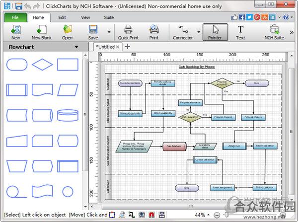This screenshot has width=298, height=222.
Task: Pick the process rectangle shape
Action: click(x=68, y=65)
